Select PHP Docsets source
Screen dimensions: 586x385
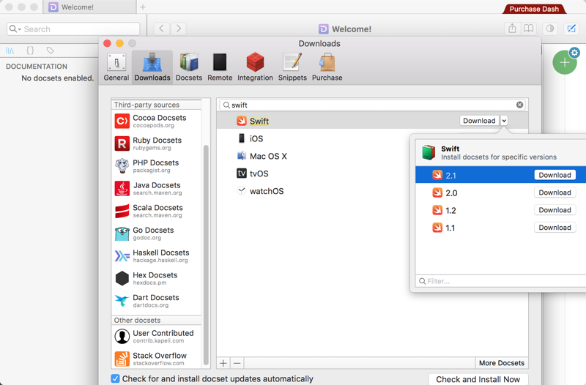coord(156,166)
